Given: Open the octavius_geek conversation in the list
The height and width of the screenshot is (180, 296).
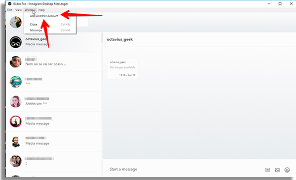Looking at the screenshot, I should [x=54, y=42].
